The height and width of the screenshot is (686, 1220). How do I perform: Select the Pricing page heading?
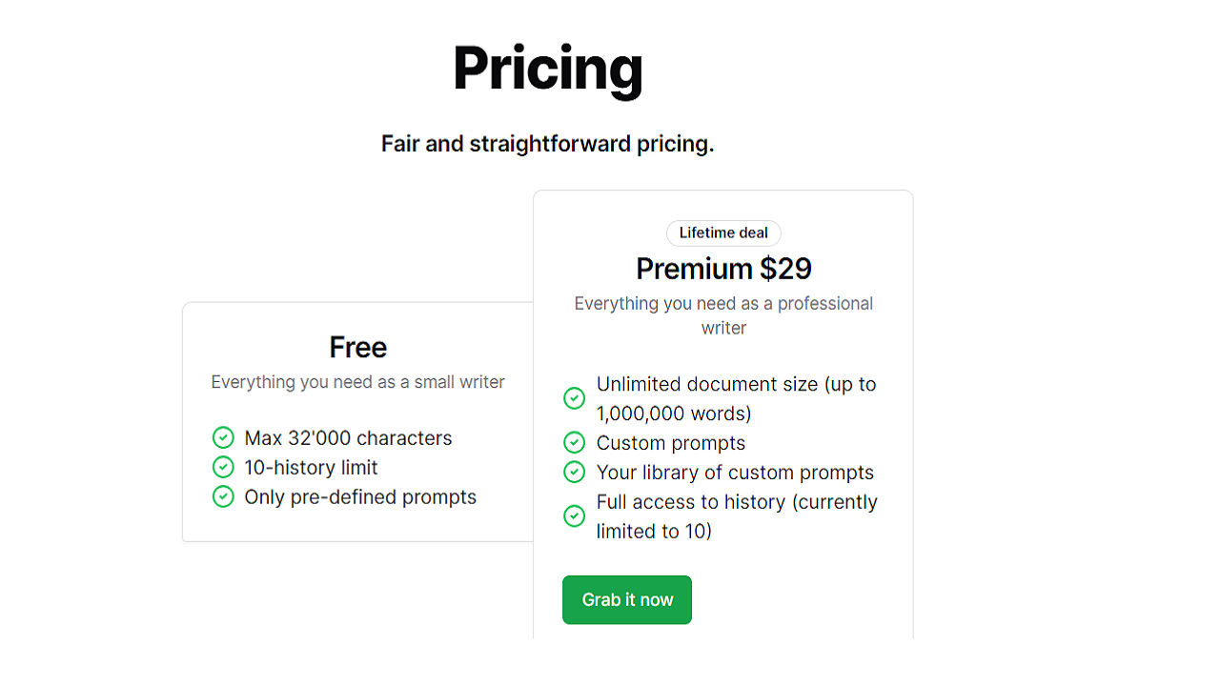[548, 69]
